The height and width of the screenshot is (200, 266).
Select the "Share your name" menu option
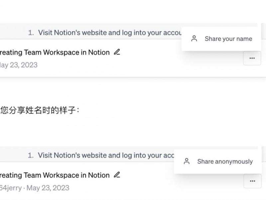click(x=228, y=39)
